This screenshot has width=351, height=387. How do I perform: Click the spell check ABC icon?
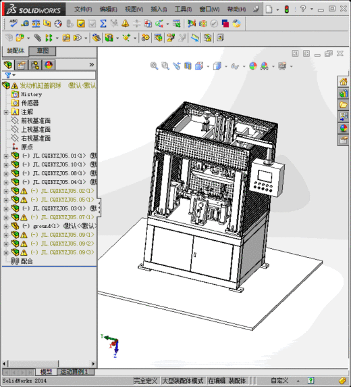[13, 23]
